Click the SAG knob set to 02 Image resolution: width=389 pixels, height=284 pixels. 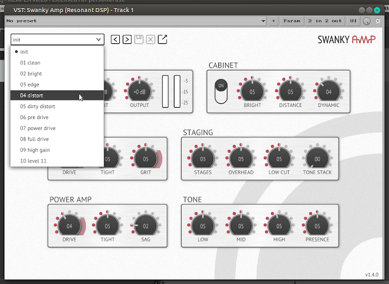click(146, 226)
